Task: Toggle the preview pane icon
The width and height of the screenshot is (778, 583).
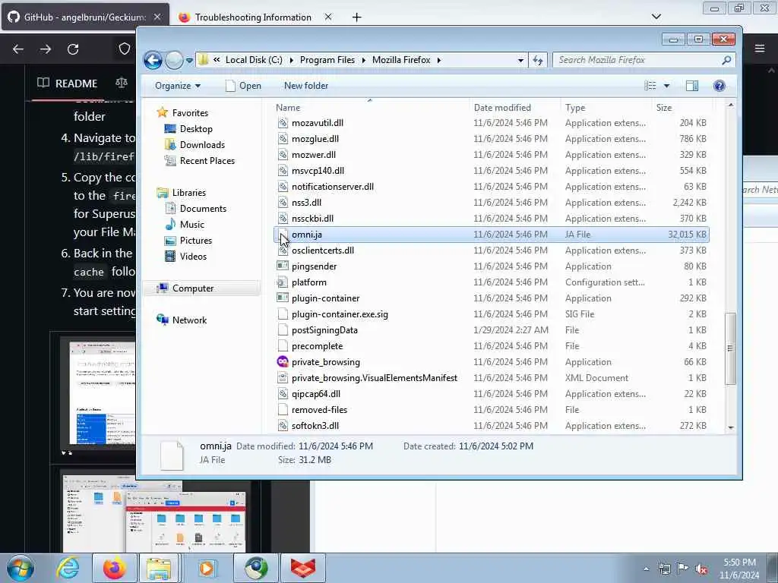Action: [691, 86]
